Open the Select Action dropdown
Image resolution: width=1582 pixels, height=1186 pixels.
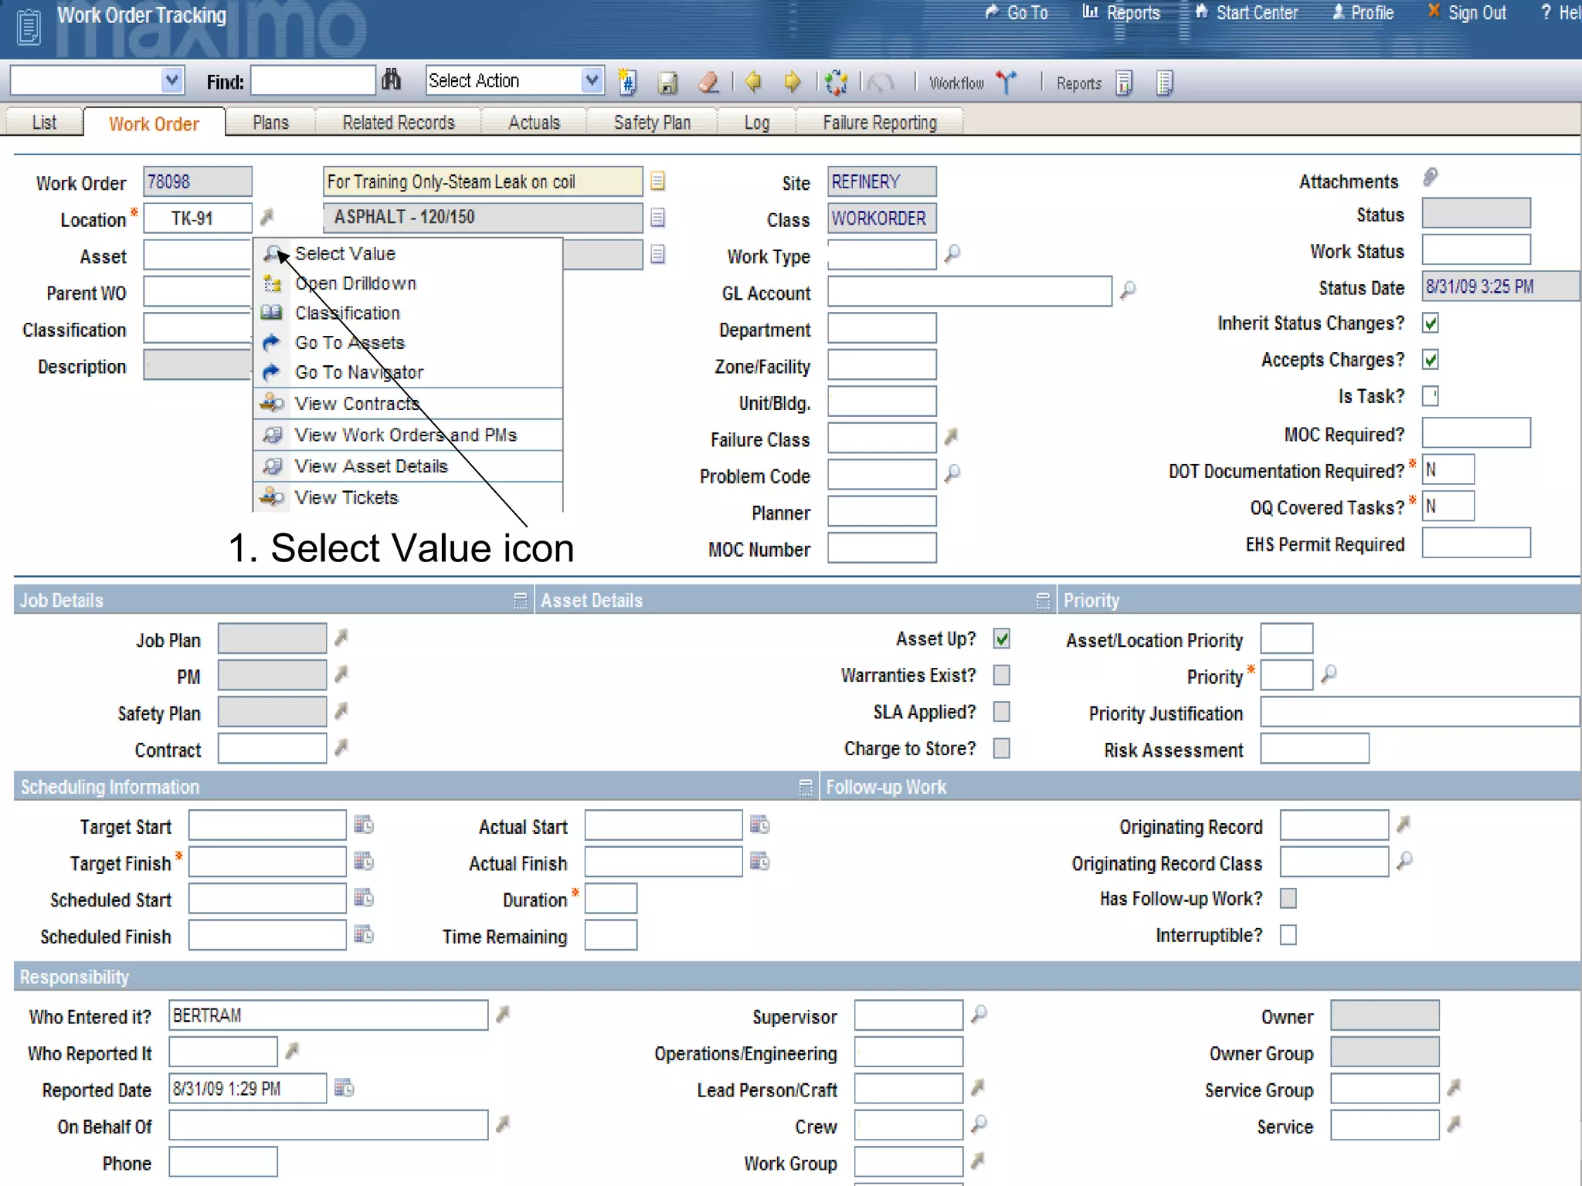coord(592,80)
